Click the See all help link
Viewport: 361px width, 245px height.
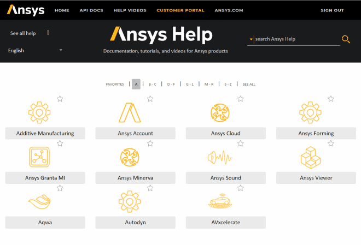pos(23,33)
